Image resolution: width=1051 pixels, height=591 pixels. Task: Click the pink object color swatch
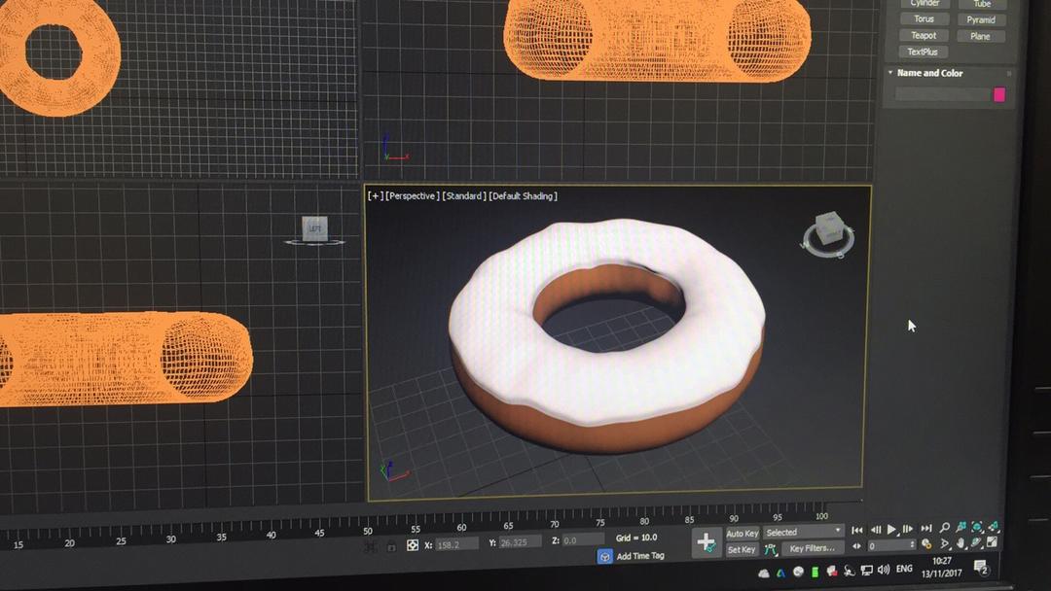tap(998, 94)
